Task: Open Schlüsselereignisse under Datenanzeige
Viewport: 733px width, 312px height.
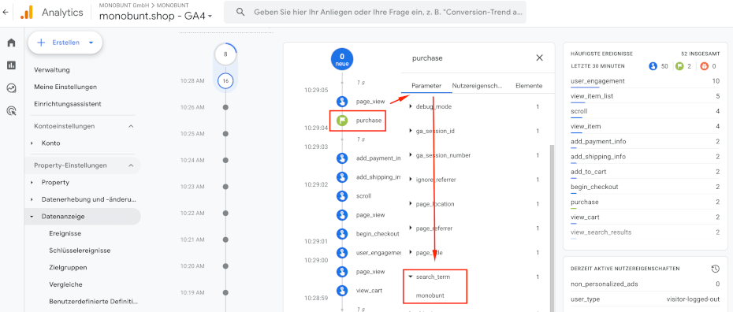Action: [x=80, y=251]
